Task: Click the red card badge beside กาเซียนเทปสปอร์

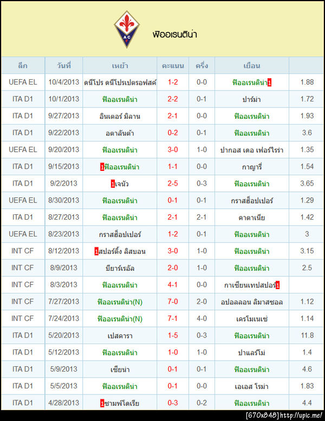Action: (277, 285)
